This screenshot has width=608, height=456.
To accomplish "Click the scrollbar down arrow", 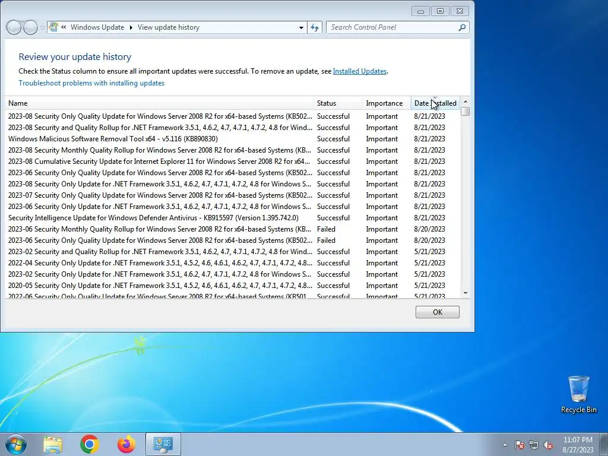I will (465, 293).
